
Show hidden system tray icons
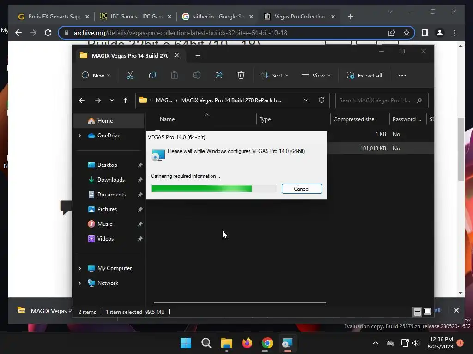[x=375, y=343]
